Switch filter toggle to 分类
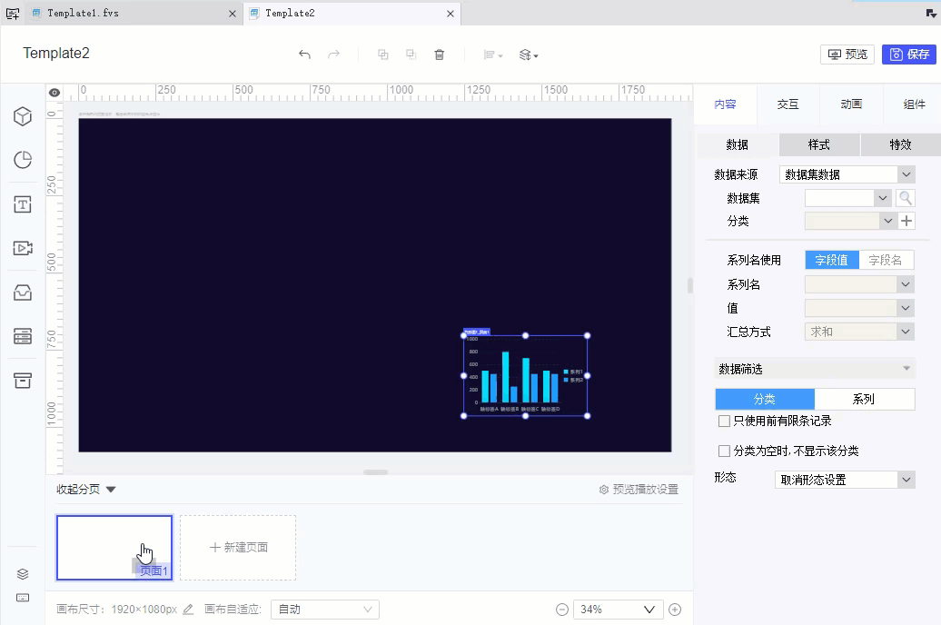 (765, 399)
